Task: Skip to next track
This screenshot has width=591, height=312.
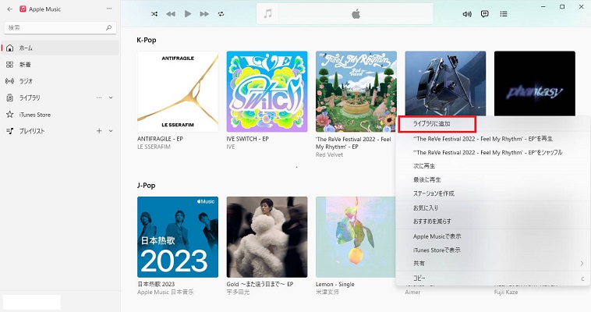Action: (x=204, y=14)
